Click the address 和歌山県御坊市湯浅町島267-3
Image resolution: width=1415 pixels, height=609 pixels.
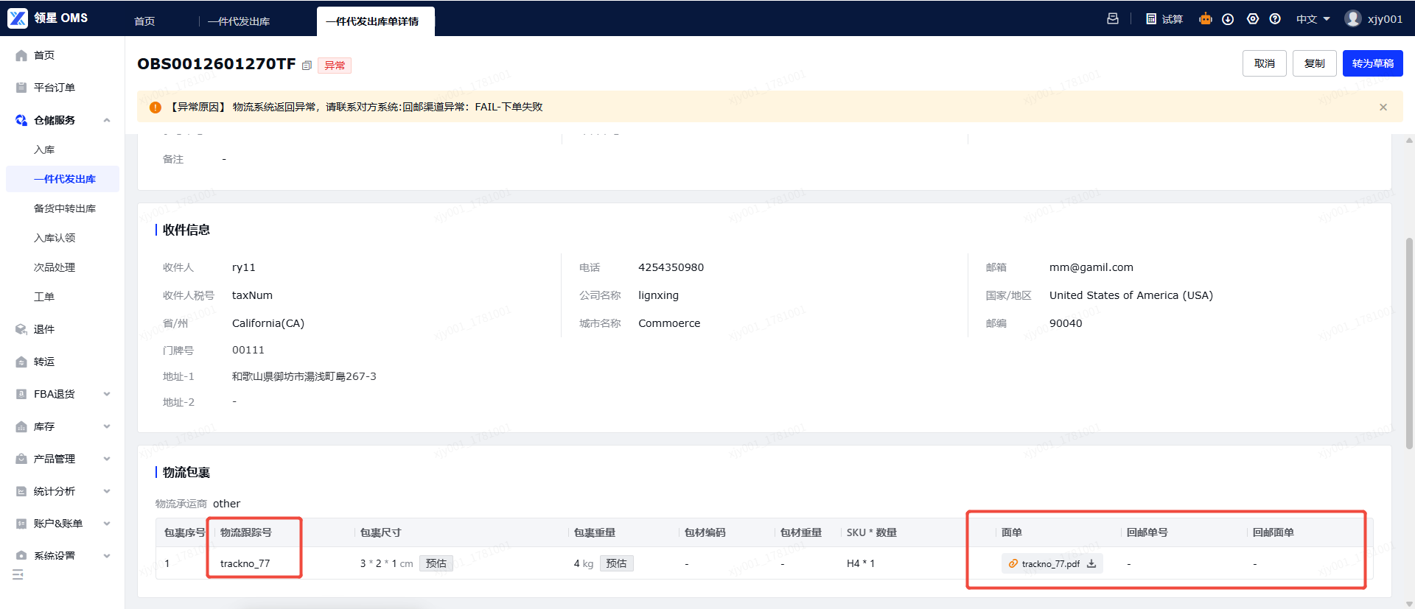point(304,376)
